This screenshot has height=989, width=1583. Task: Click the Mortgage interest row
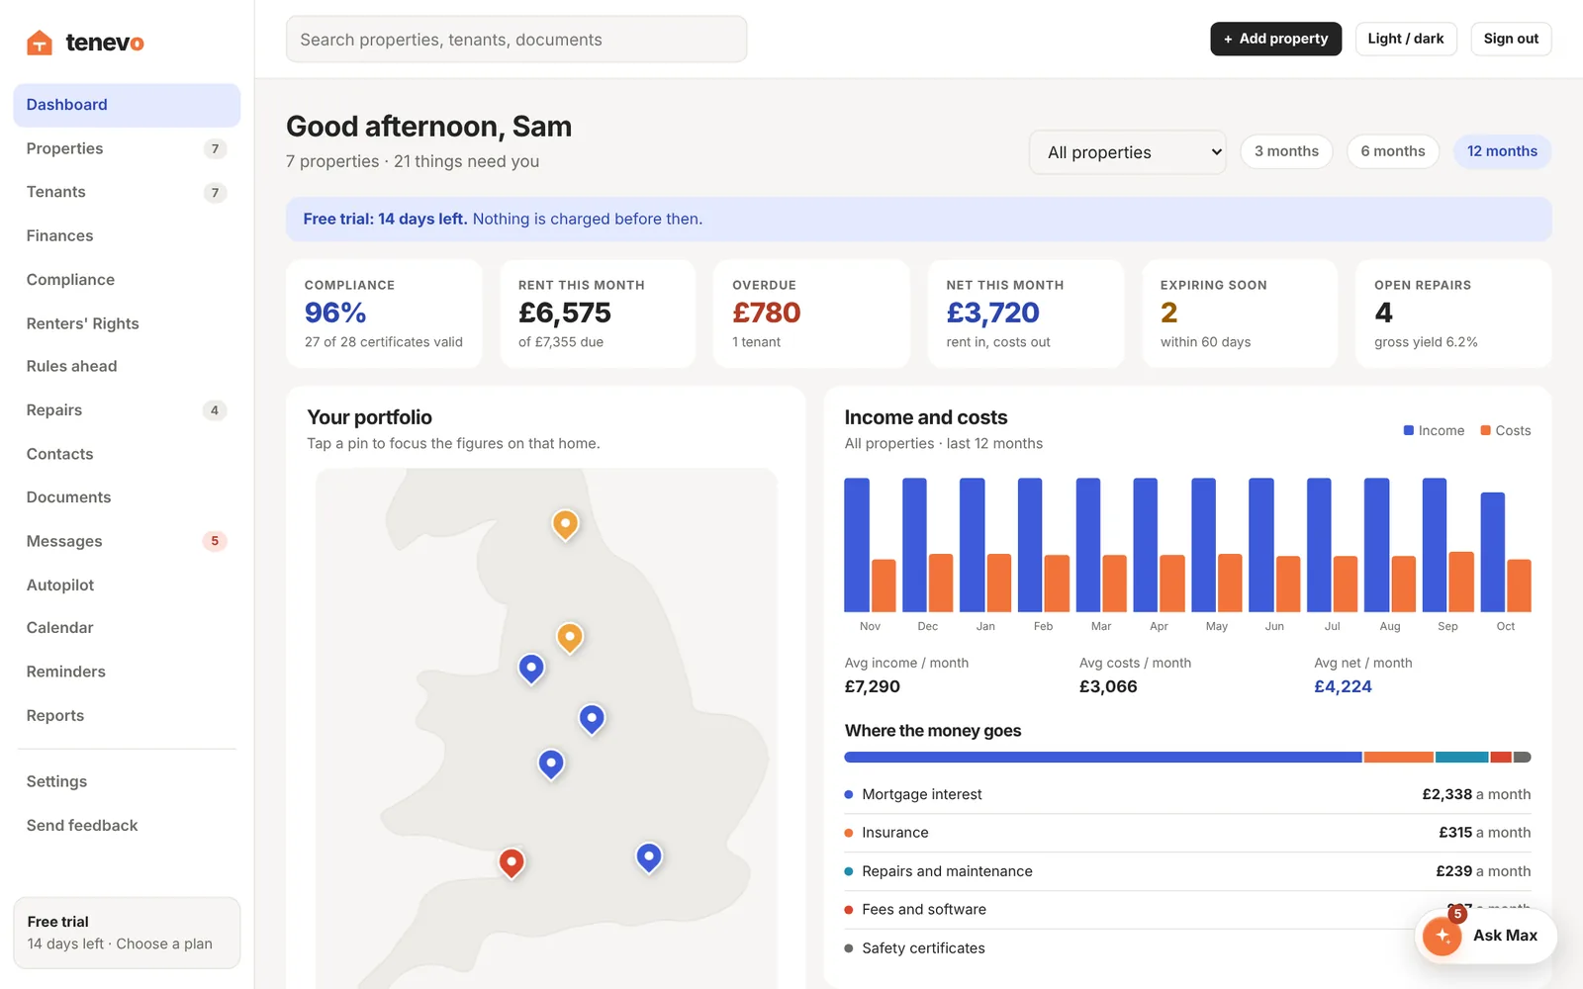point(1187,794)
